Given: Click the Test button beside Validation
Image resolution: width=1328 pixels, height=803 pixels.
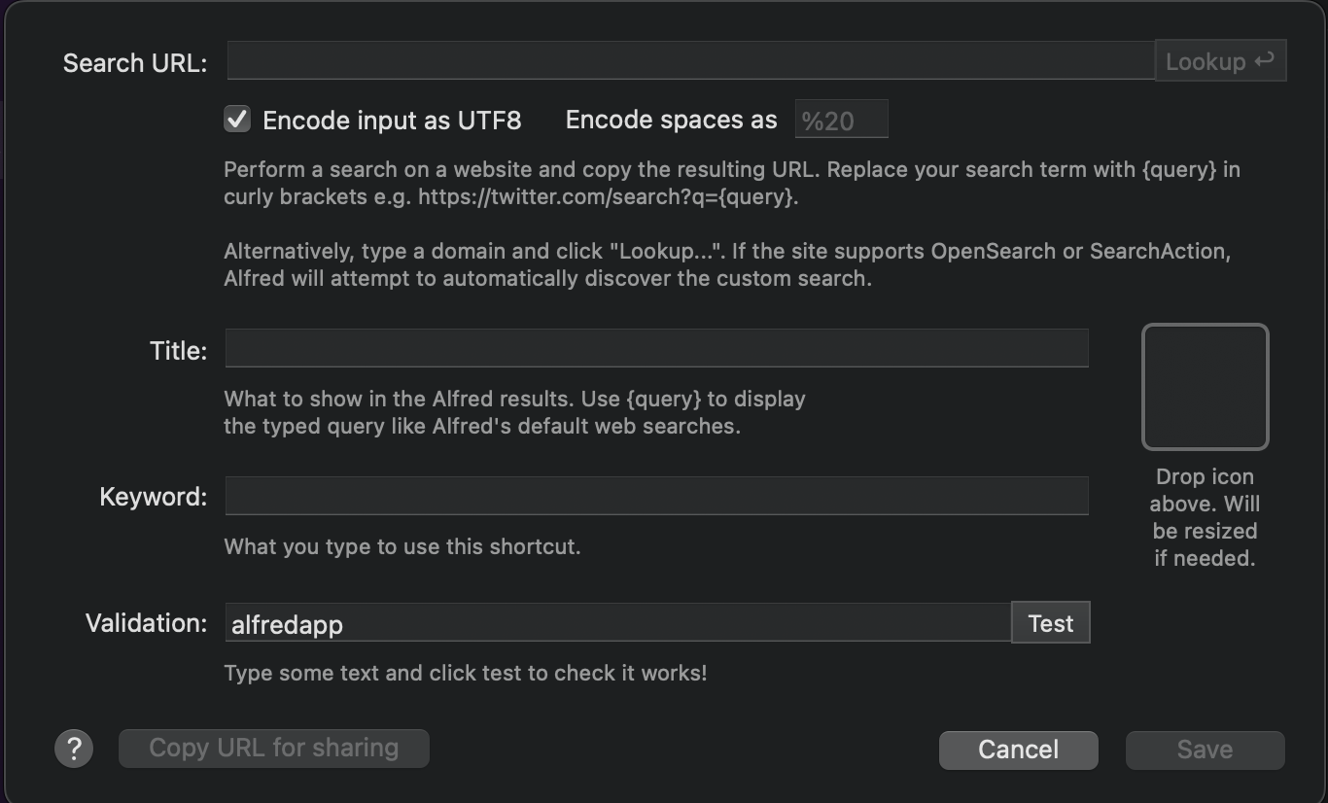Looking at the screenshot, I should point(1051,623).
